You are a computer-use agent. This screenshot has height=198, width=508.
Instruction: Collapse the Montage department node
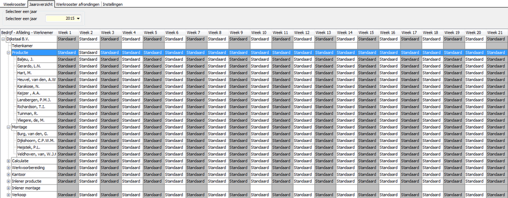click(x=9, y=127)
